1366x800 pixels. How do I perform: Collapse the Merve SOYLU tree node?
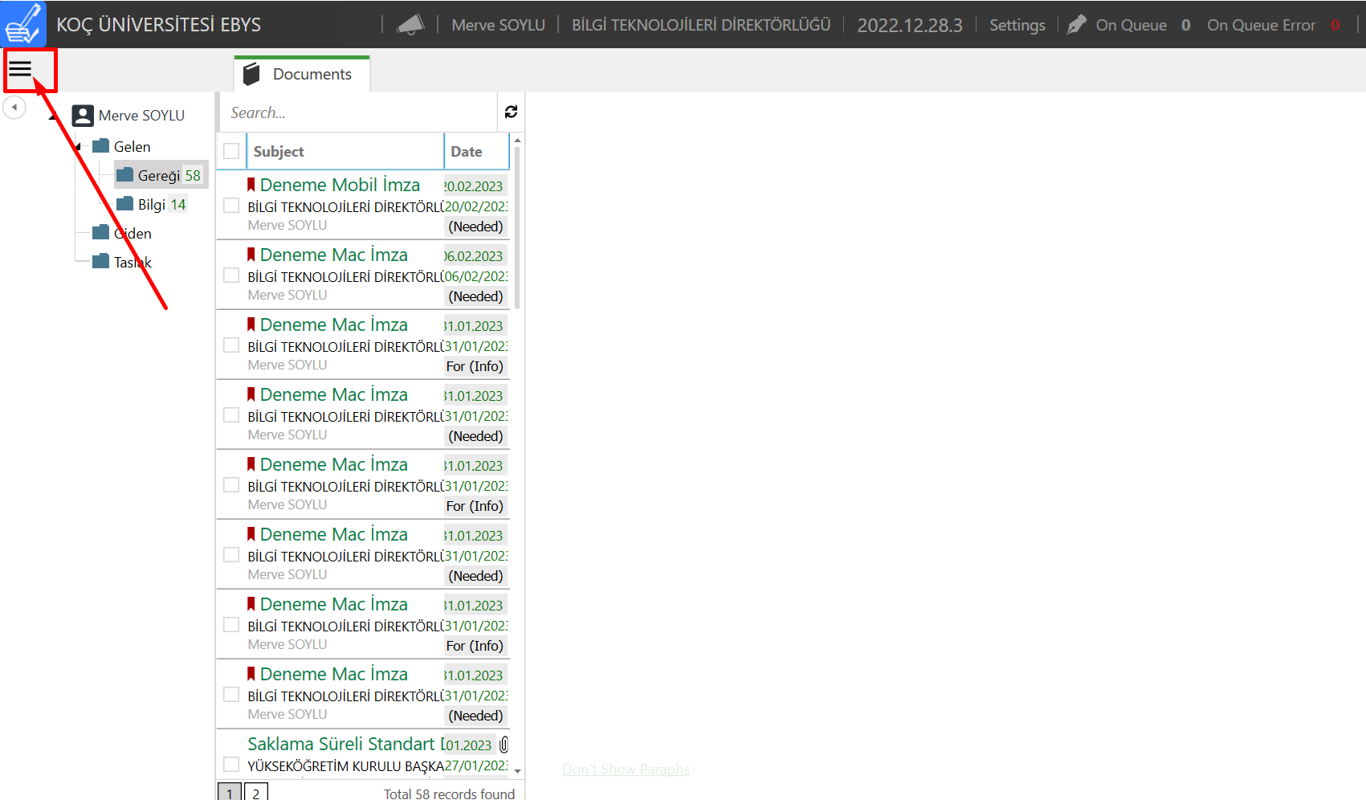53,117
